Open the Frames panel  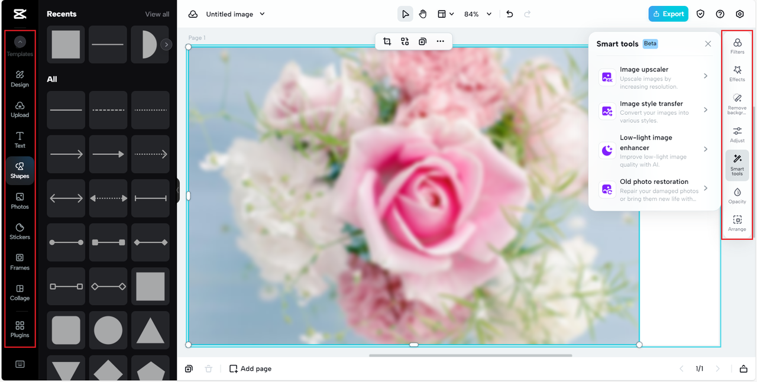[20, 262]
